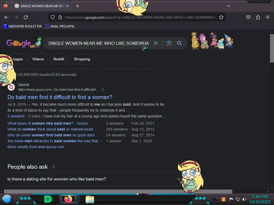Screen dimensions: 274x205
Task: Switch to the Reddit results filter
Action: pos(59,59)
